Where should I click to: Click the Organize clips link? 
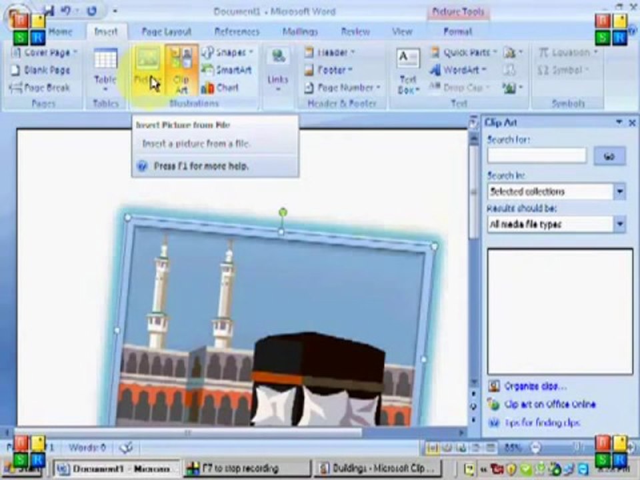(535, 386)
